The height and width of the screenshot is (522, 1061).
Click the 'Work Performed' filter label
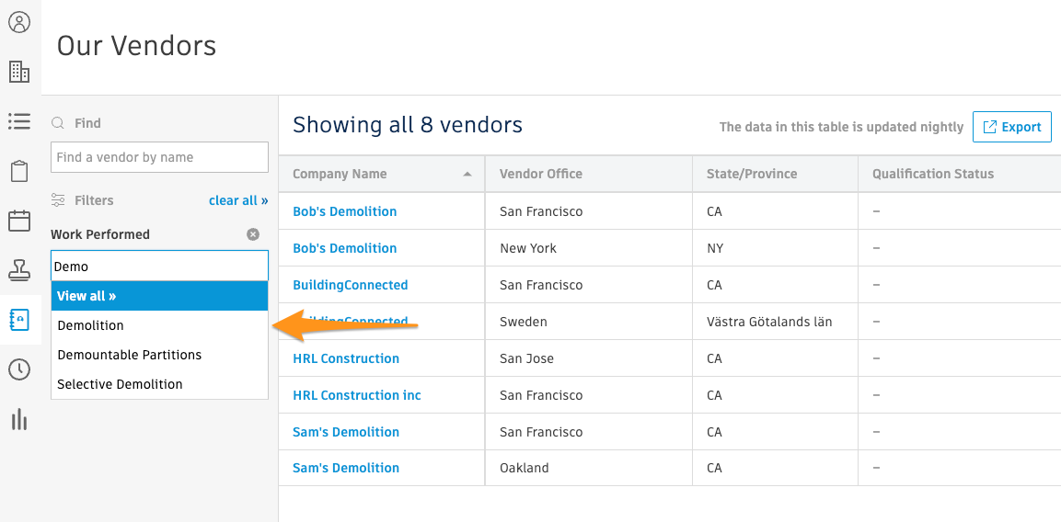[100, 234]
